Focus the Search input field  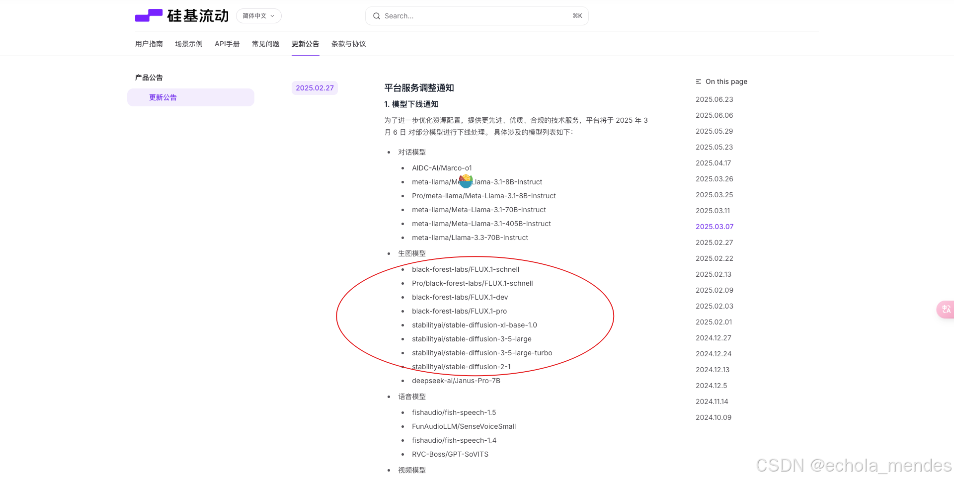[477, 16]
